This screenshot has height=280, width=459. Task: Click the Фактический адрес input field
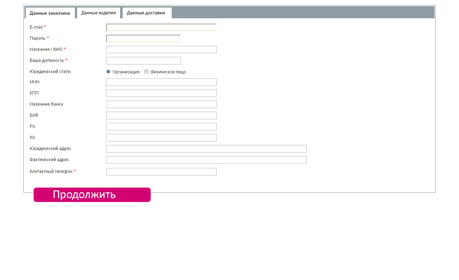click(207, 160)
